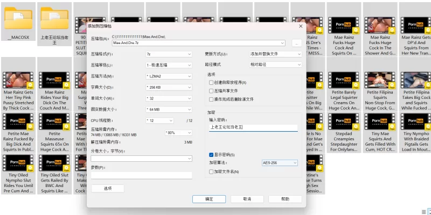The image size is (431, 215).
Task: Open 字典大小 dropdown showing 256 KB
Action: click(x=169, y=88)
